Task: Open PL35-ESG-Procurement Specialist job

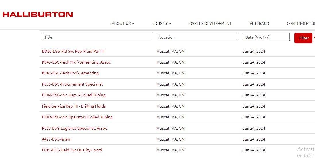Action: coord(72,84)
